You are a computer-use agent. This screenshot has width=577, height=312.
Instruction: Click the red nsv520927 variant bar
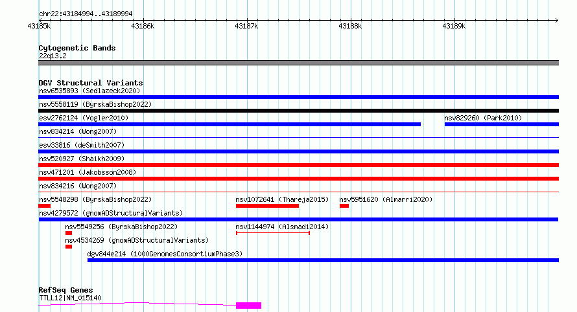298,165
